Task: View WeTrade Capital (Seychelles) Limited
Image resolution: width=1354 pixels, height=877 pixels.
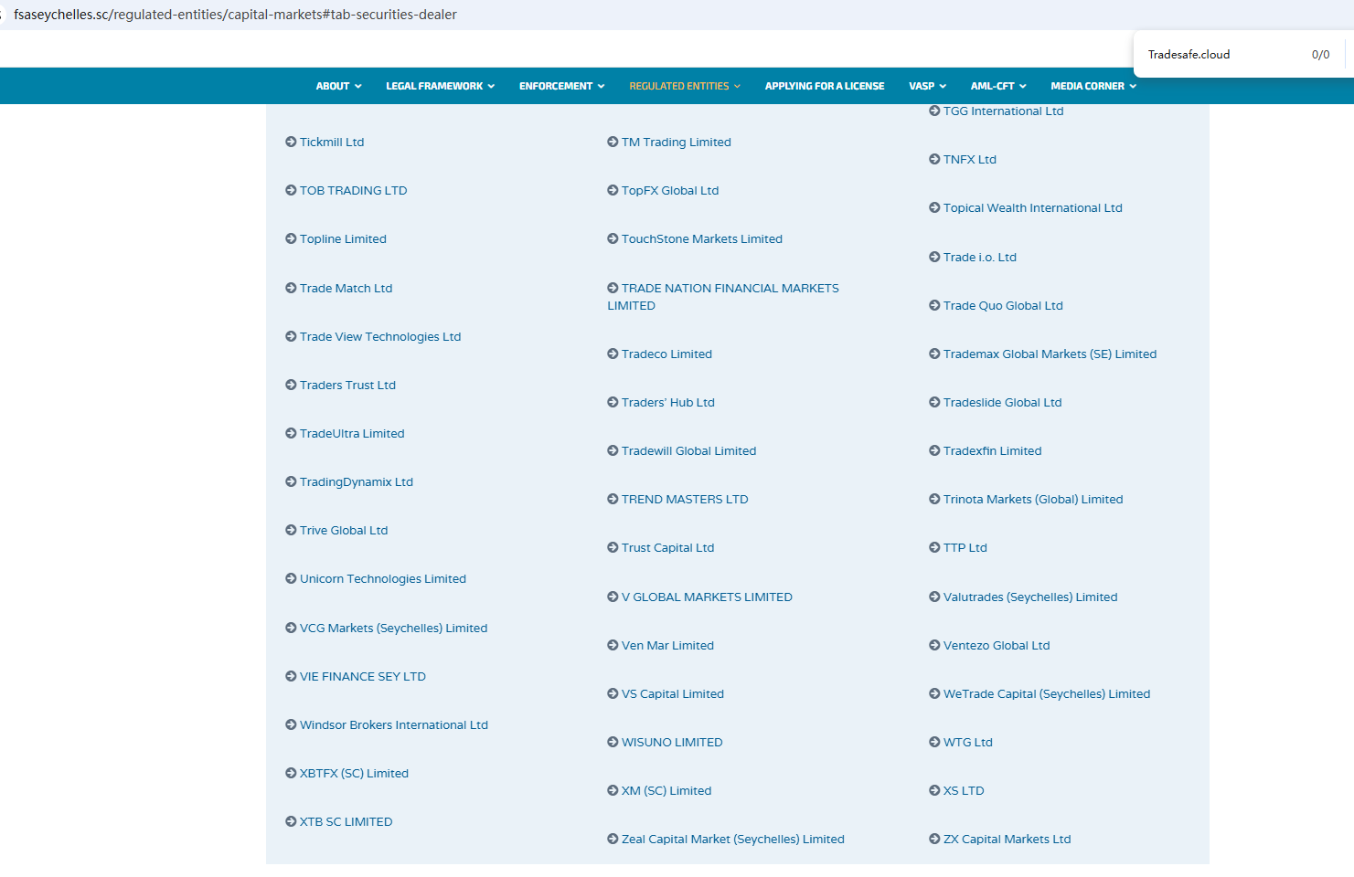Action: (1047, 693)
